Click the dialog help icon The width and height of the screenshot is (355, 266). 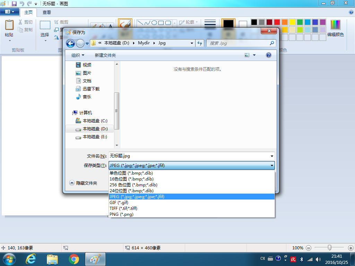[269, 55]
